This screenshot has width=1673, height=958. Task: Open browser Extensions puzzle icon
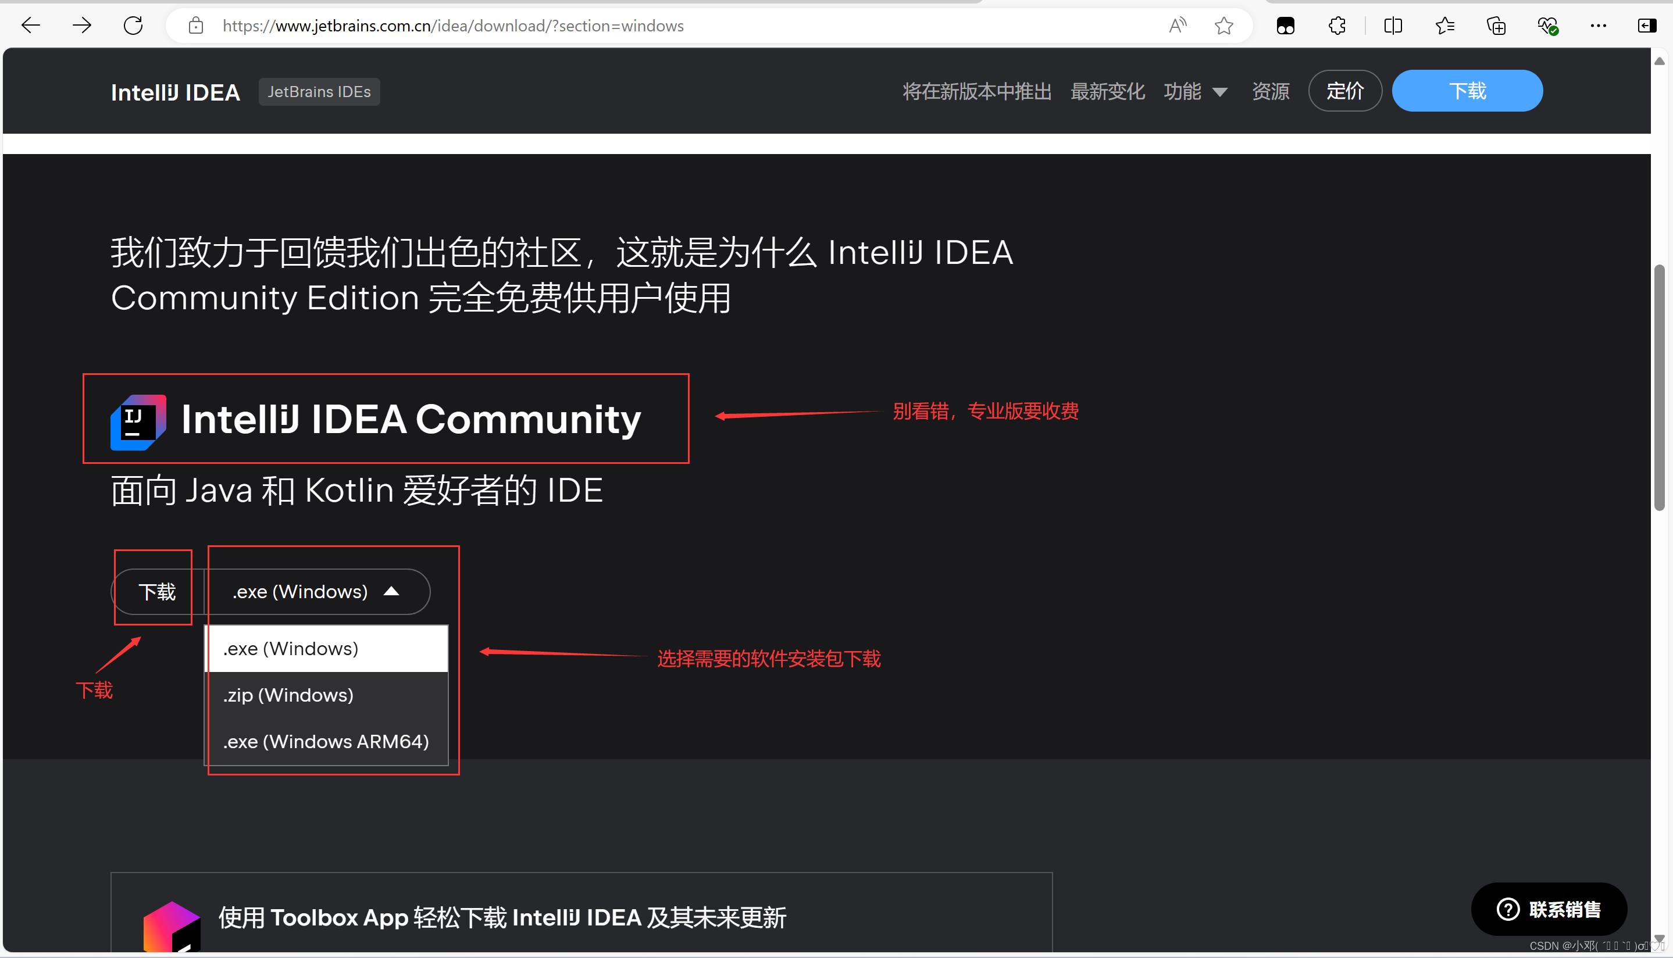coord(1337,26)
